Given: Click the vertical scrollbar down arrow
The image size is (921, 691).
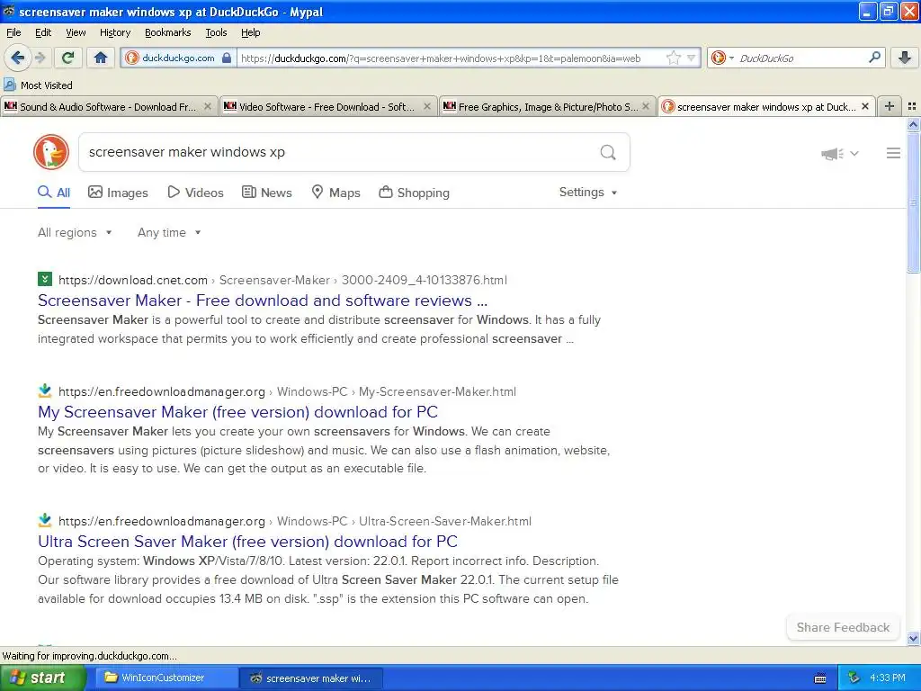Looking at the screenshot, I should 913,638.
